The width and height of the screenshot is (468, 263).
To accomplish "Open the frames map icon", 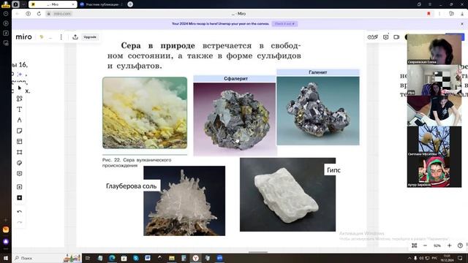I will [415, 245].
